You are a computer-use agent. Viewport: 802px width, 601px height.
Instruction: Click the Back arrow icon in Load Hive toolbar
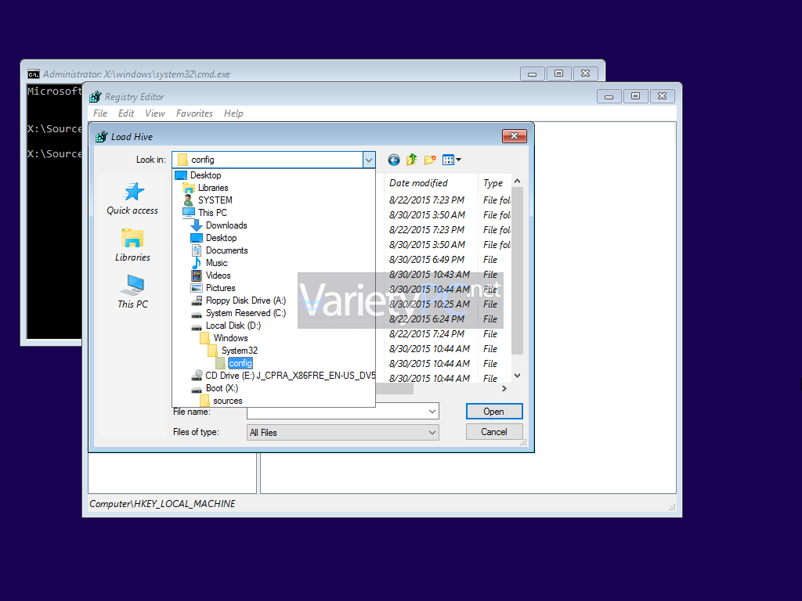pos(393,160)
